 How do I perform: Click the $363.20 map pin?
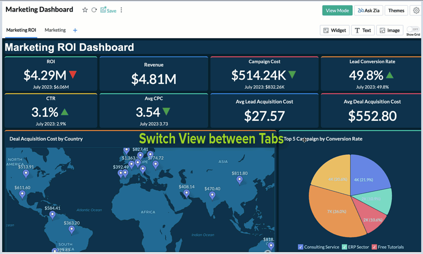click(x=72, y=230)
